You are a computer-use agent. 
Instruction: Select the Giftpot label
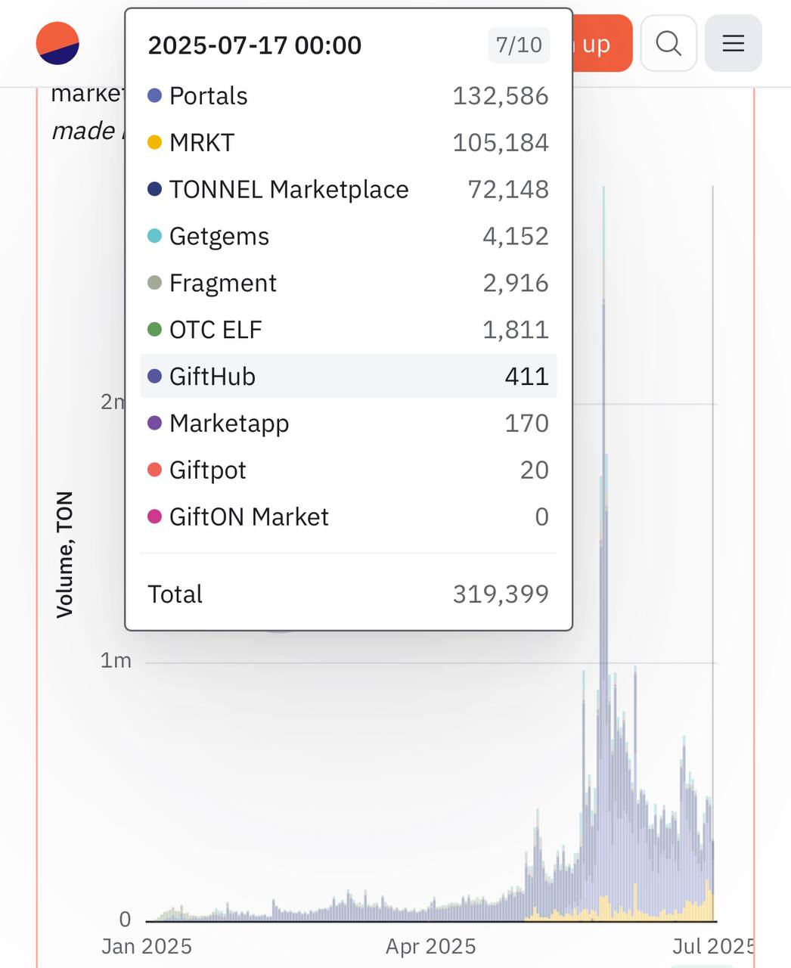[208, 470]
